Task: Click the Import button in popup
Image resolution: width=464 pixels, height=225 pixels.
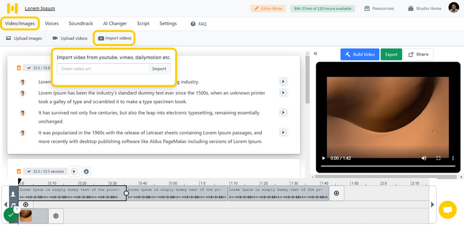Action: click(159, 69)
